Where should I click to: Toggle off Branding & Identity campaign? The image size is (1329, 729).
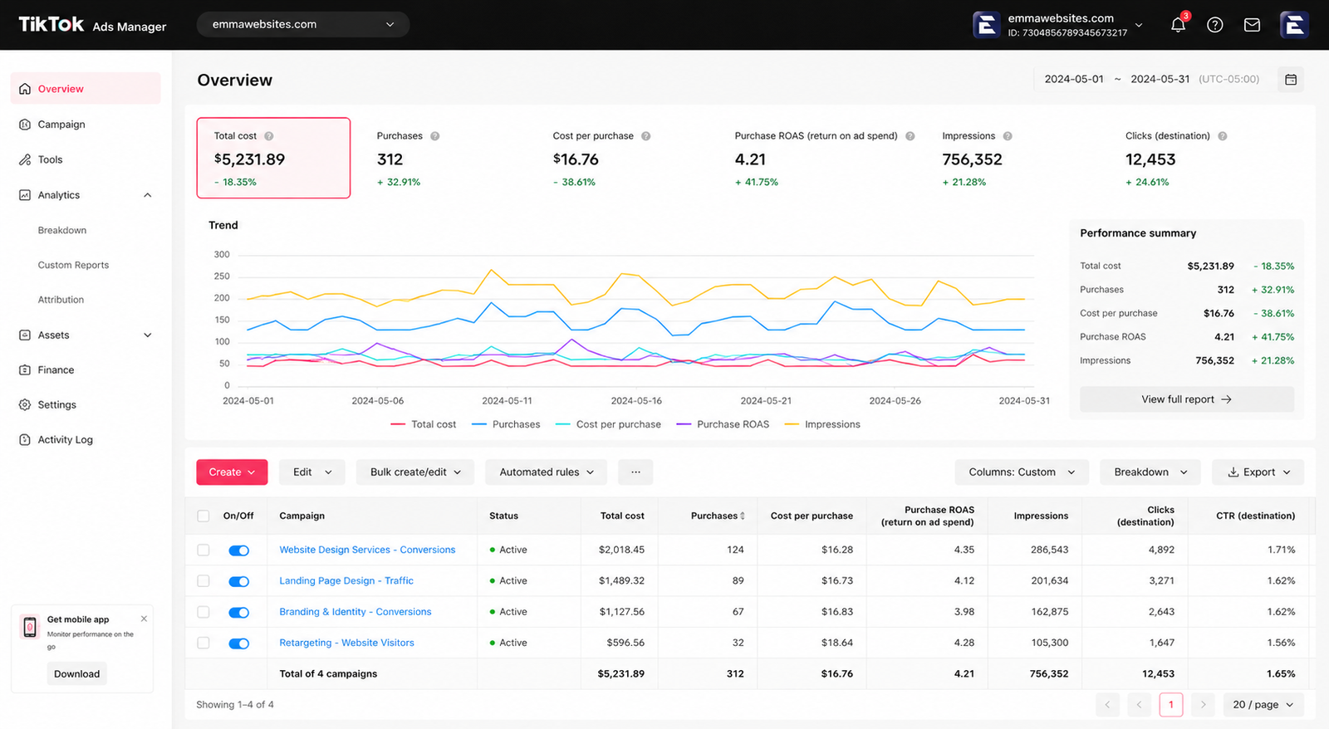(239, 613)
